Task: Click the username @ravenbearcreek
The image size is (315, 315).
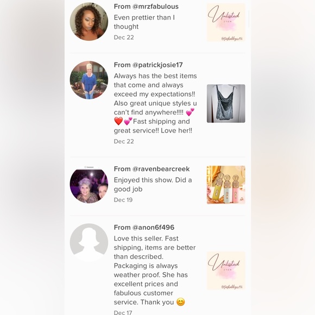Action: (x=161, y=169)
